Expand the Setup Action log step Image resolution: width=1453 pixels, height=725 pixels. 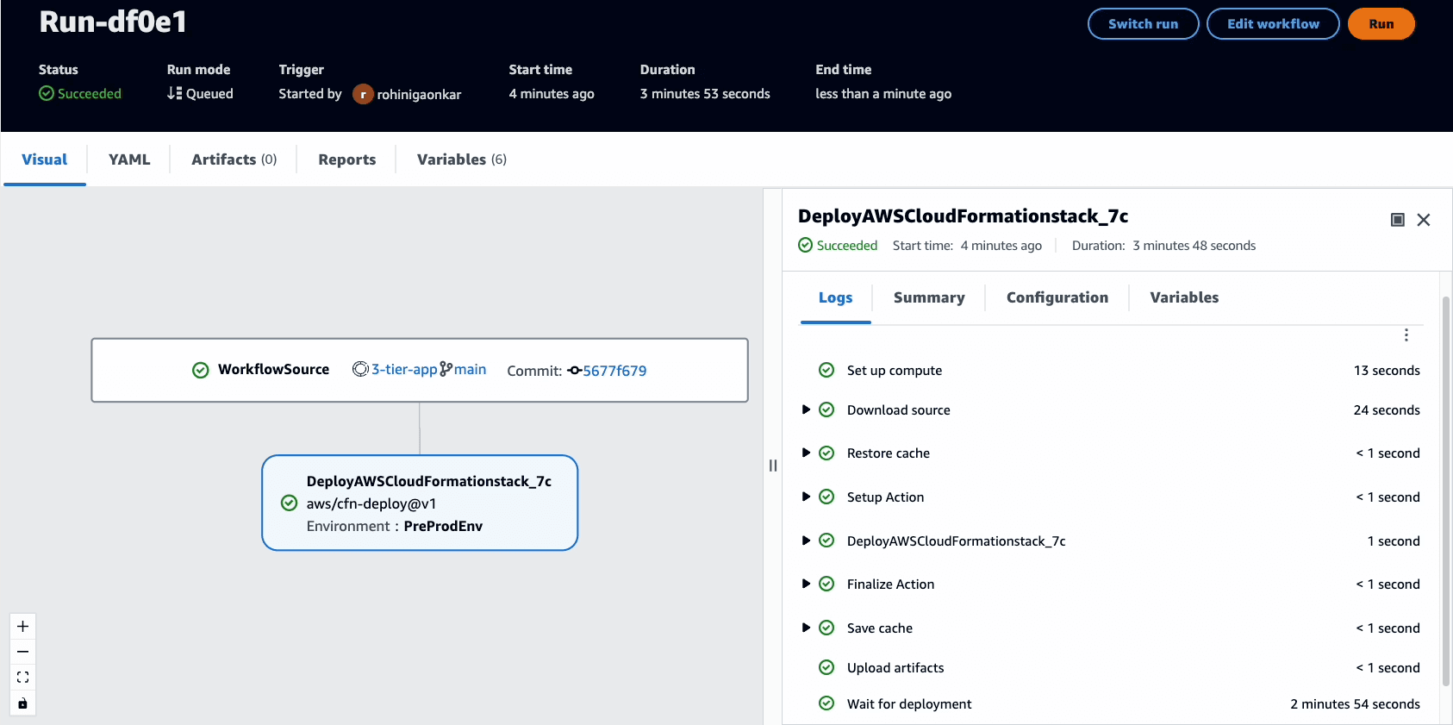click(x=806, y=497)
